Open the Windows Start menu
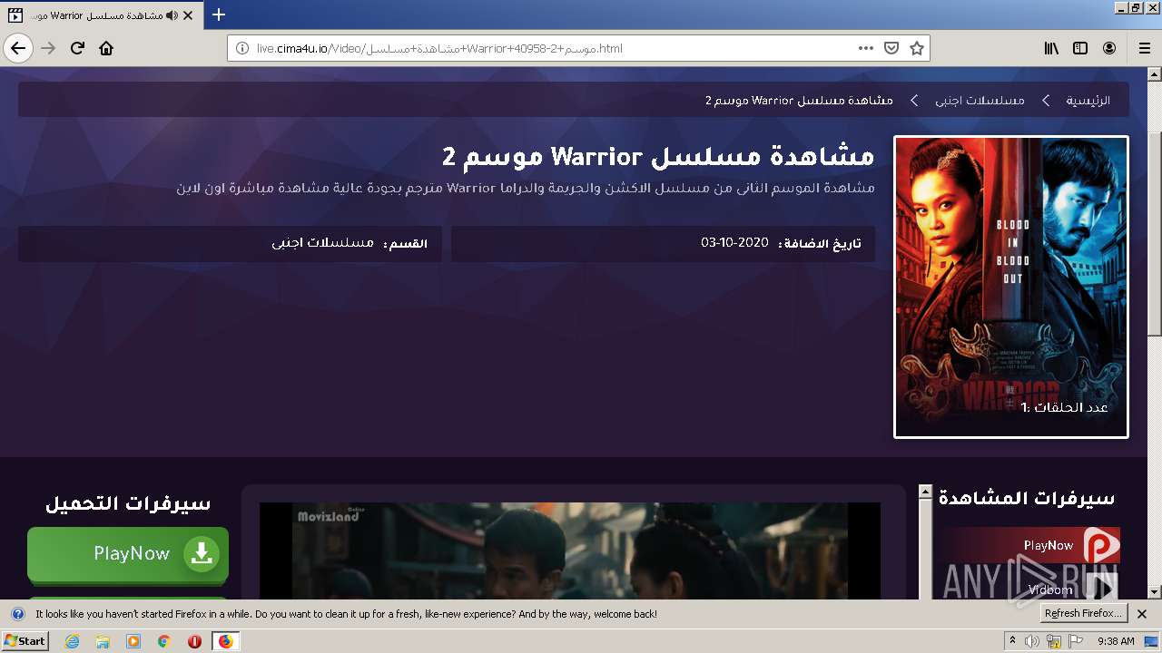Screen dimensions: 1162x653 click(25, 640)
